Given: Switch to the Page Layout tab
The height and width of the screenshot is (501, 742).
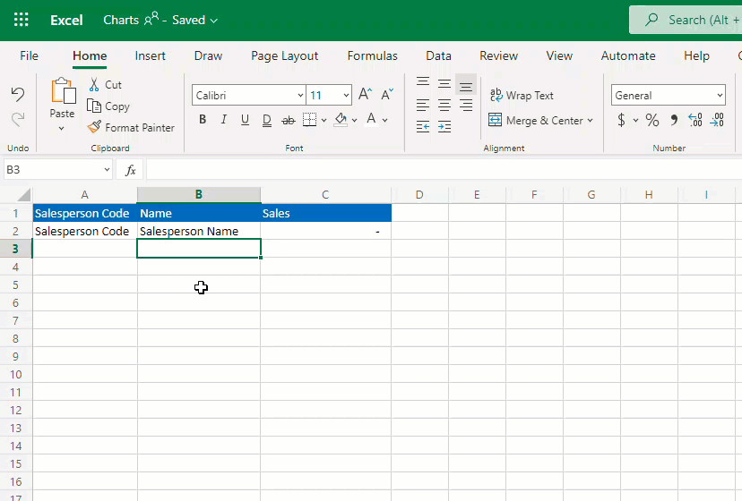Looking at the screenshot, I should (x=284, y=55).
